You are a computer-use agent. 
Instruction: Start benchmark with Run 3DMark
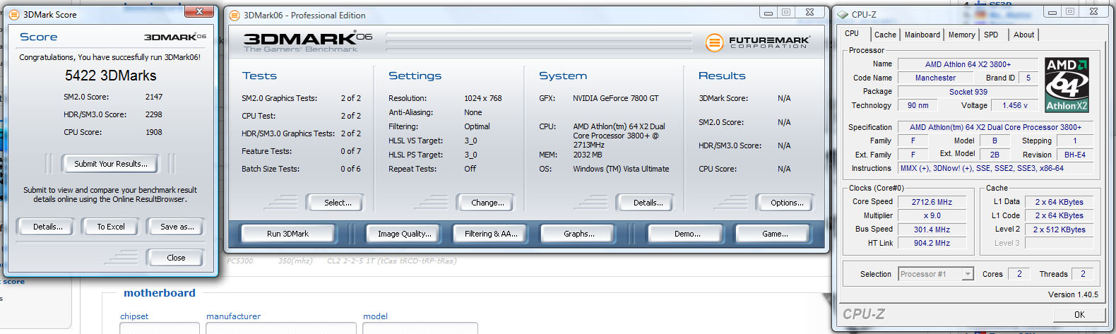pyautogui.click(x=287, y=234)
